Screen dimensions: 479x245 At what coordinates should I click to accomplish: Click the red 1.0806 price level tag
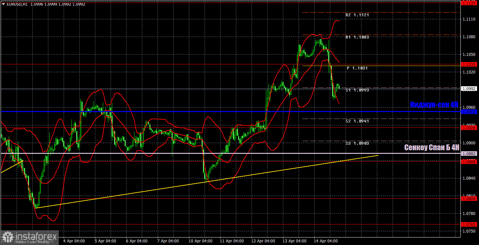(470, 198)
